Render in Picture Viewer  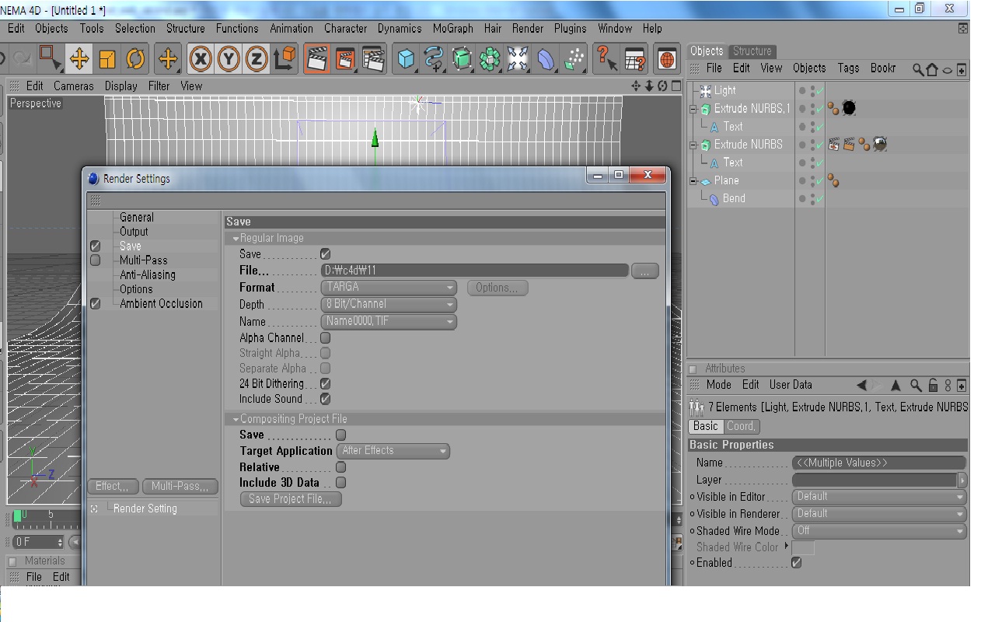coord(345,59)
